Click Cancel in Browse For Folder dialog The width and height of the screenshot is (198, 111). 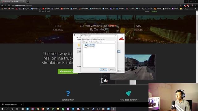pyautogui.click(x=112, y=70)
